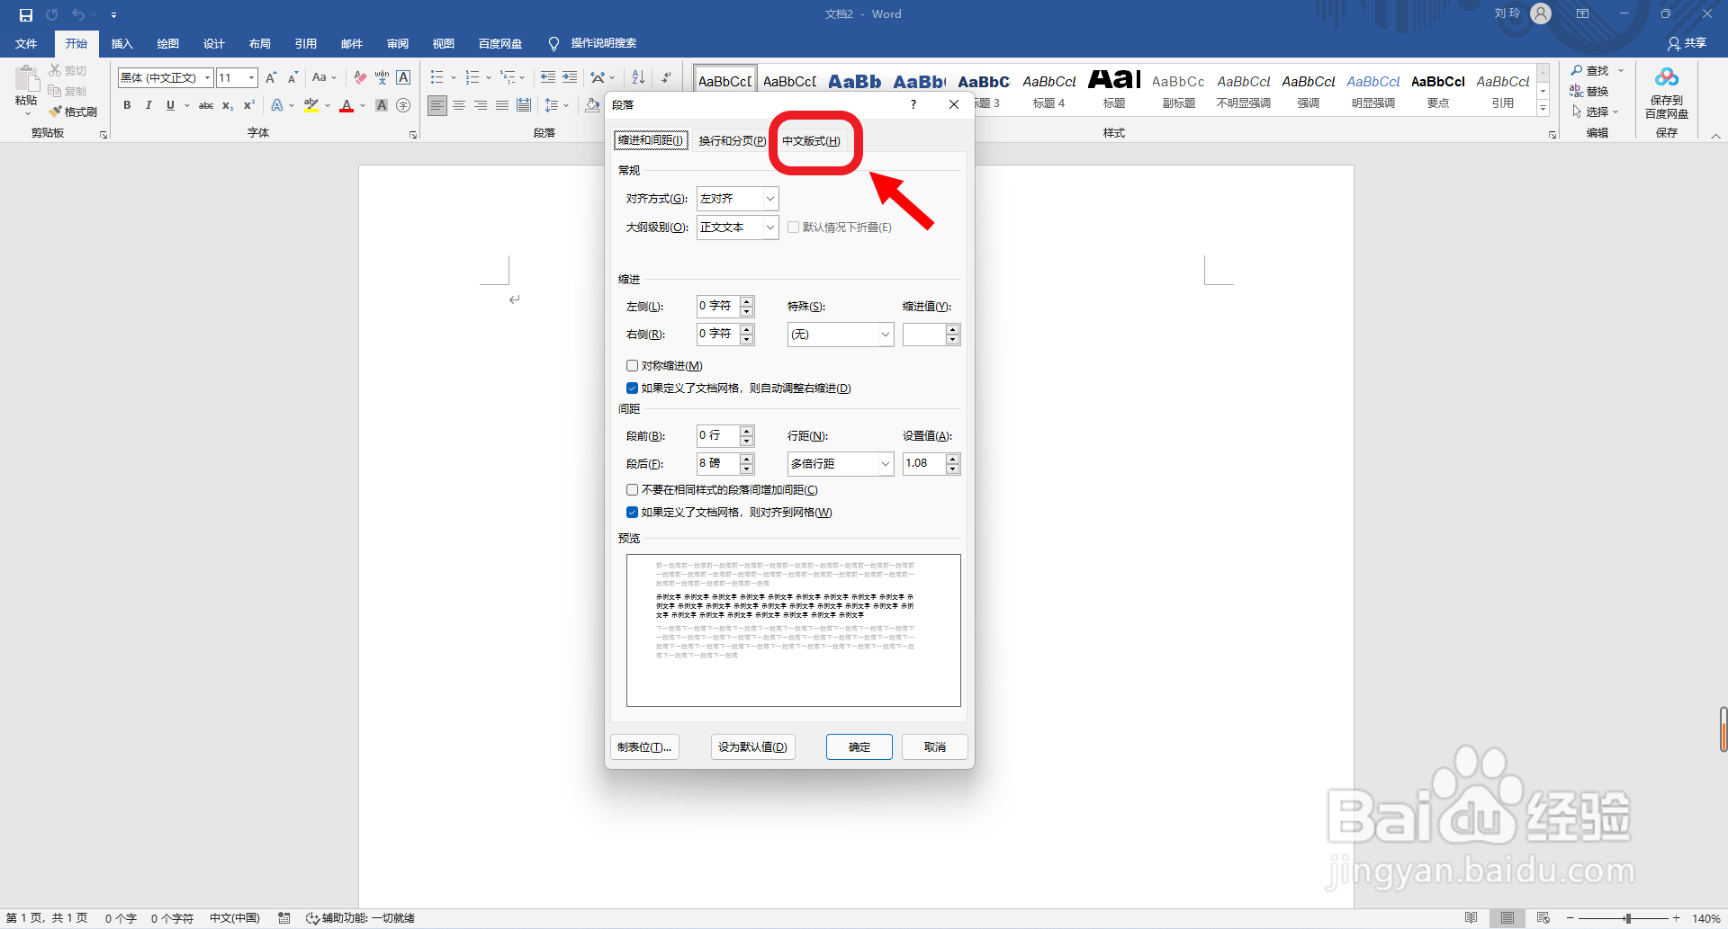This screenshot has width=1728, height=929.
Task: Check 不要在相同样式的段落间增加间距
Action: tap(633, 490)
